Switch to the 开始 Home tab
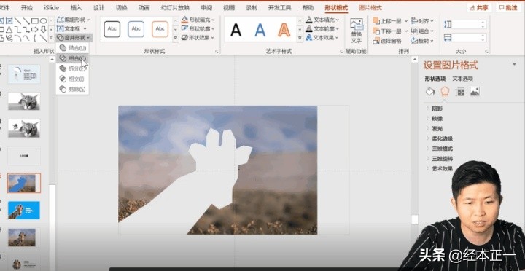This screenshot has height=271, width=525. coord(27,8)
